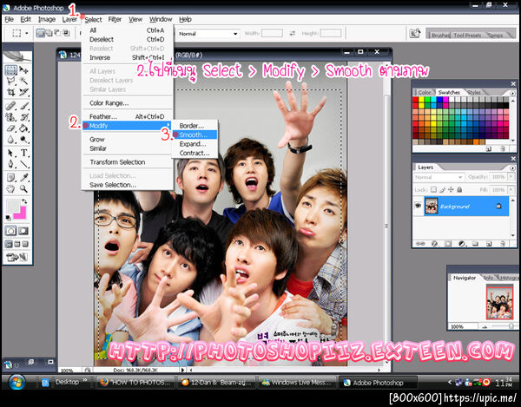Image resolution: width=521 pixels, height=407 pixels.
Task: Select the Move tool
Action: (23, 70)
